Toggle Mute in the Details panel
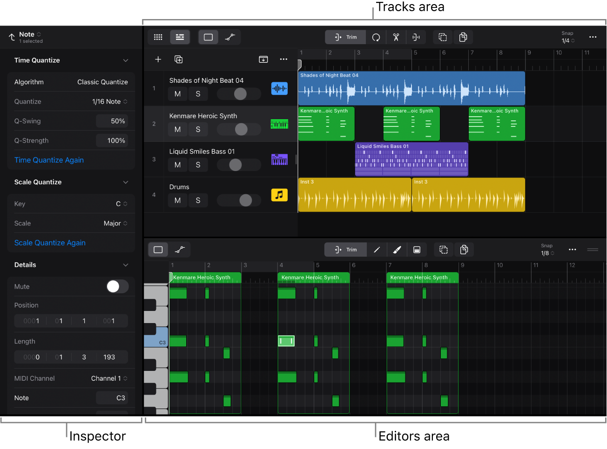607x449 pixels. (117, 286)
